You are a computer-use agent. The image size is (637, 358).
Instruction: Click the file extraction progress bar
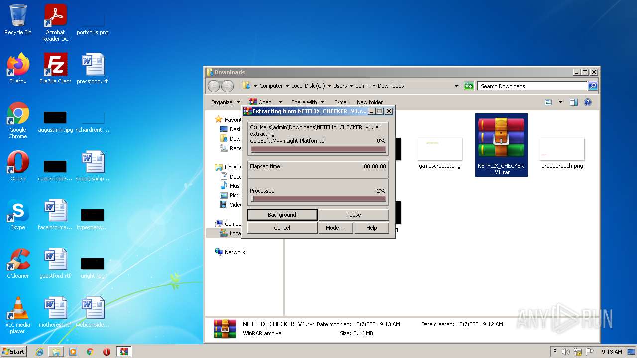[318, 149]
